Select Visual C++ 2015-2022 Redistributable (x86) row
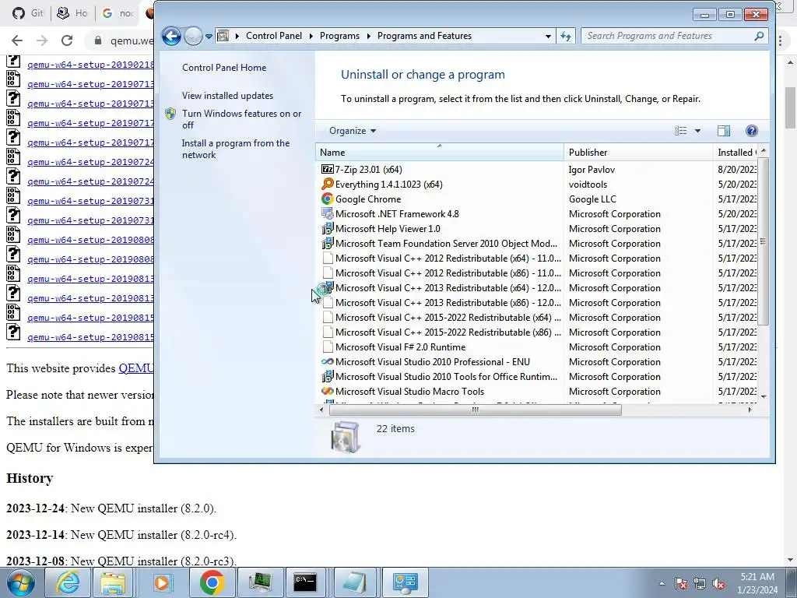This screenshot has height=598, width=797. 539,332
